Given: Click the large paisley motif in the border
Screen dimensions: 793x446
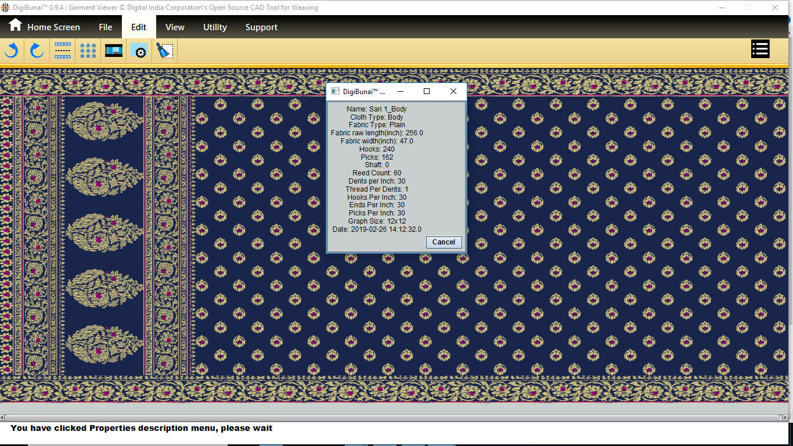Looking at the screenshot, I should point(103,177).
